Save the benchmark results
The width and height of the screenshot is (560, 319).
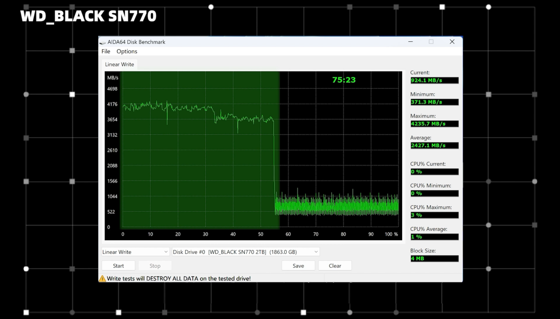tap(298, 265)
